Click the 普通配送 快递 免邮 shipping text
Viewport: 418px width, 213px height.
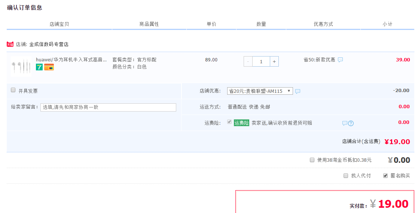pos(249,107)
